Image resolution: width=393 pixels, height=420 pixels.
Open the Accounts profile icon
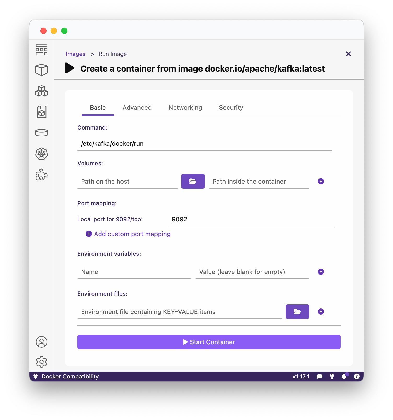[x=42, y=342]
